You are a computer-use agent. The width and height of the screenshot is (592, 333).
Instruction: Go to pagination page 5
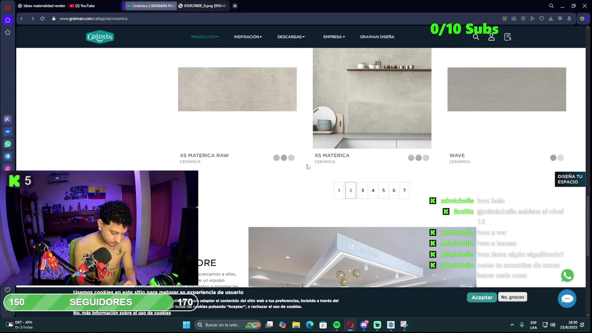pyautogui.click(x=383, y=191)
